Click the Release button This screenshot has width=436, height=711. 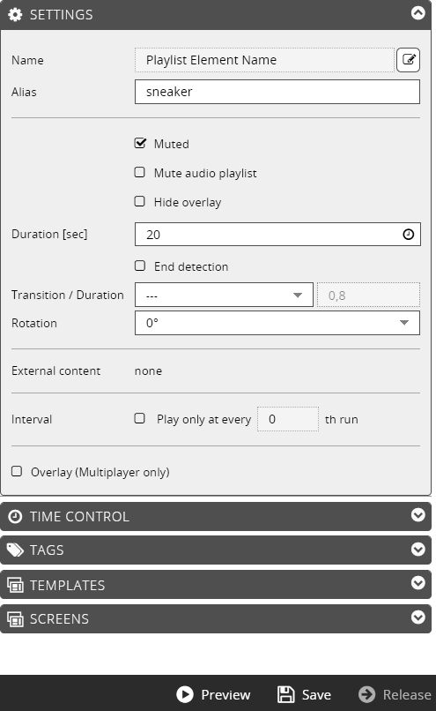point(395,694)
